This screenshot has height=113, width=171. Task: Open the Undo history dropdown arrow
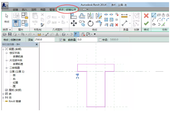pyautogui.click(x=26, y=34)
